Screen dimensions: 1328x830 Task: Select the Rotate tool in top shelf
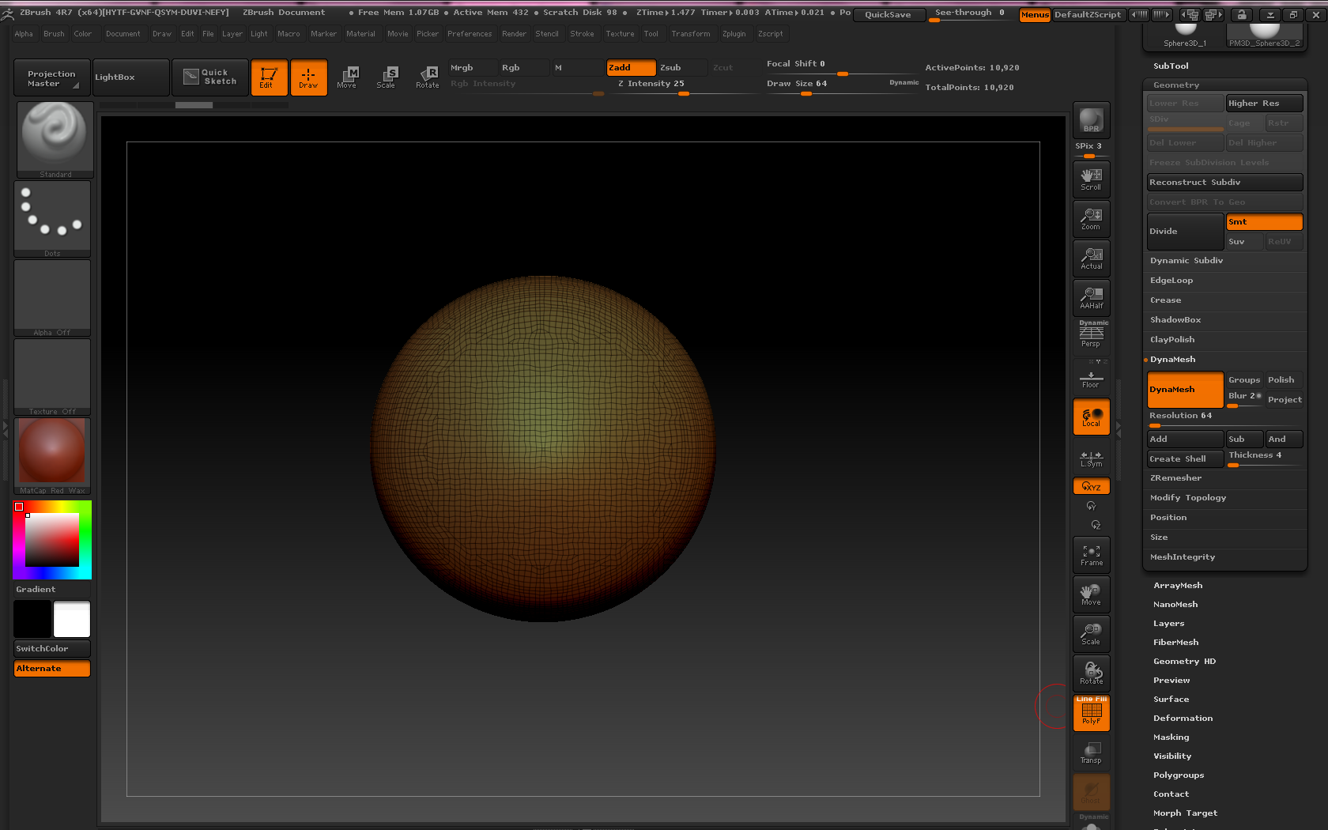coord(428,77)
